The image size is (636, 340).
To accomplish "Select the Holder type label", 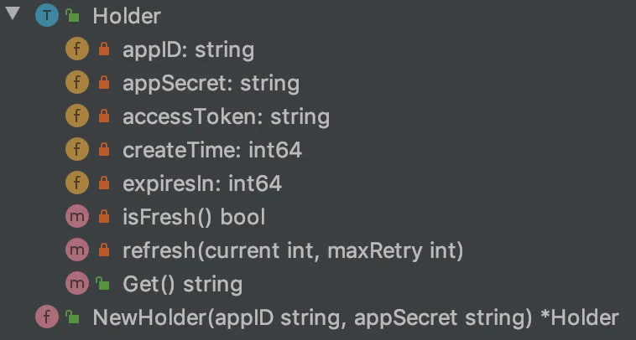I will coord(127,16).
